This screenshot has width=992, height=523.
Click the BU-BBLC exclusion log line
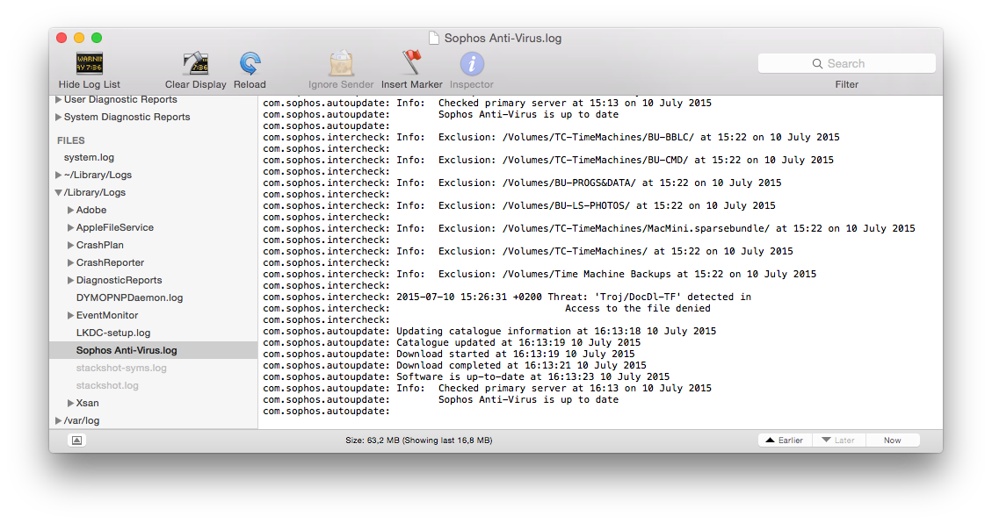pyautogui.click(x=551, y=137)
